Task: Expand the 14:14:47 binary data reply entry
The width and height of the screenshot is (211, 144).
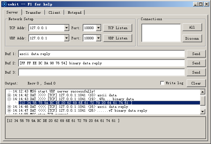Action: (x=9, y=110)
